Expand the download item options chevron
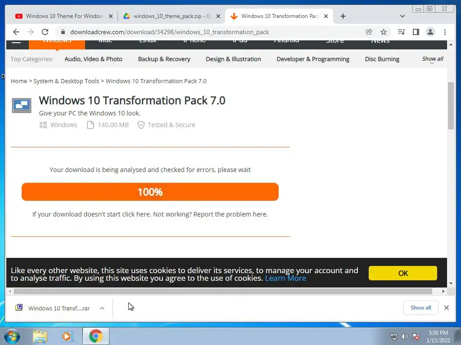The image size is (461, 345). [102, 308]
